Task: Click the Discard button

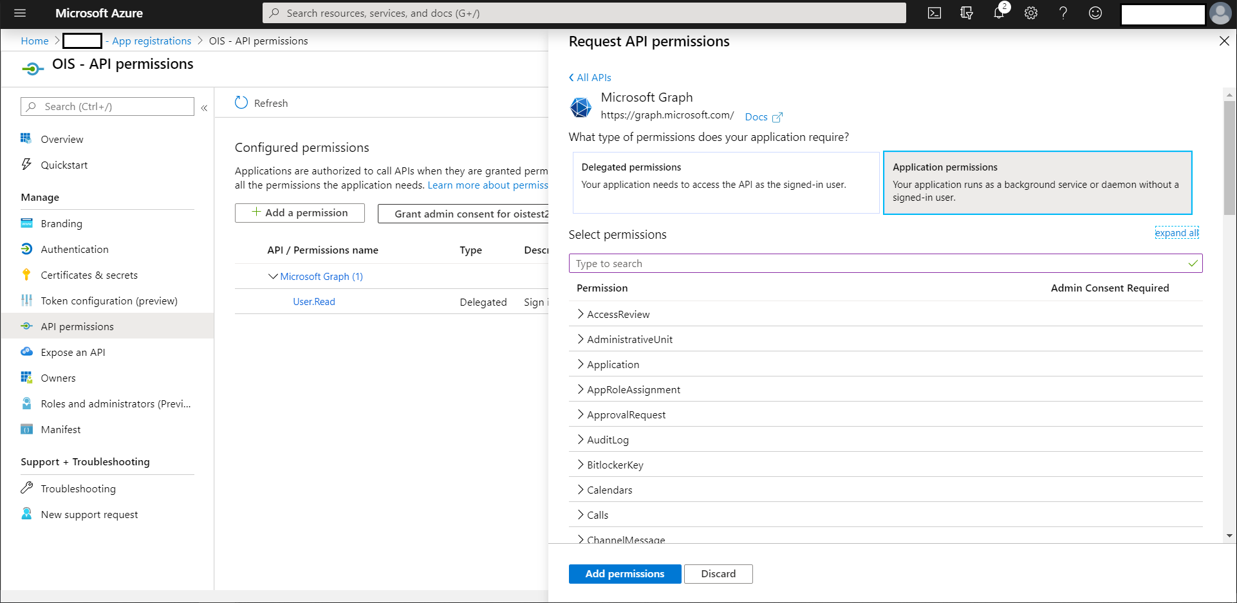Action: pos(718,573)
